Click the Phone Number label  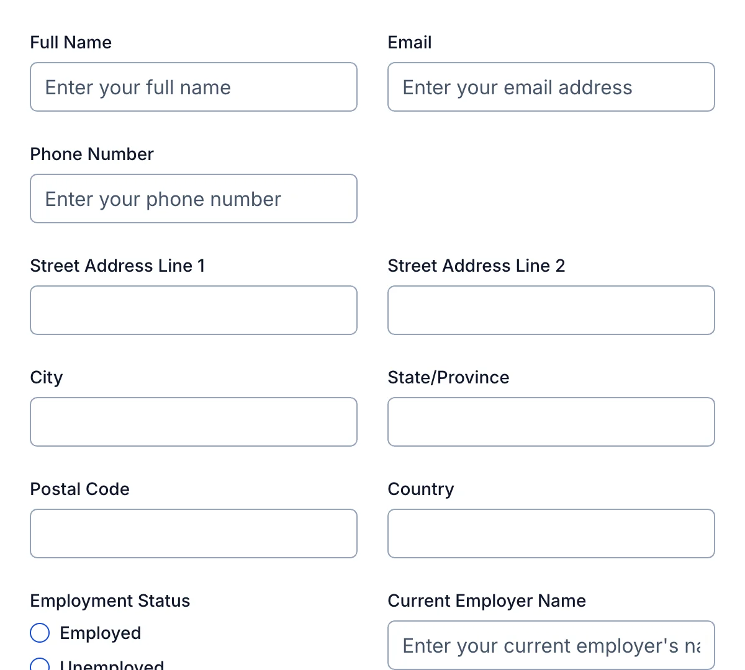click(x=92, y=154)
